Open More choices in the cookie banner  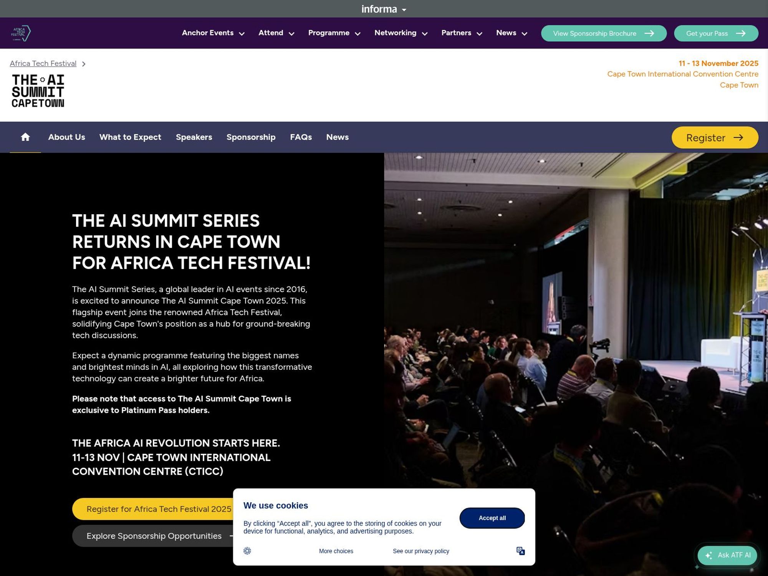pyautogui.click(x=336, y=551)
